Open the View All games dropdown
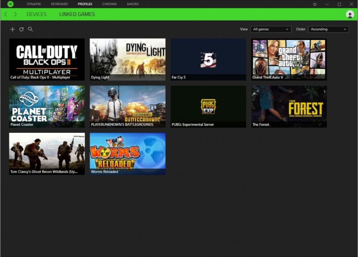The height and width of the screenshot is (257, 358). 271,29
